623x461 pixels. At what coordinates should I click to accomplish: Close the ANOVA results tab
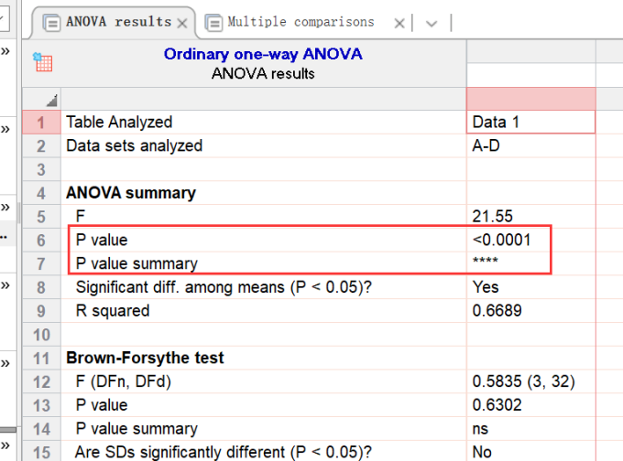(x=182, y=23)
